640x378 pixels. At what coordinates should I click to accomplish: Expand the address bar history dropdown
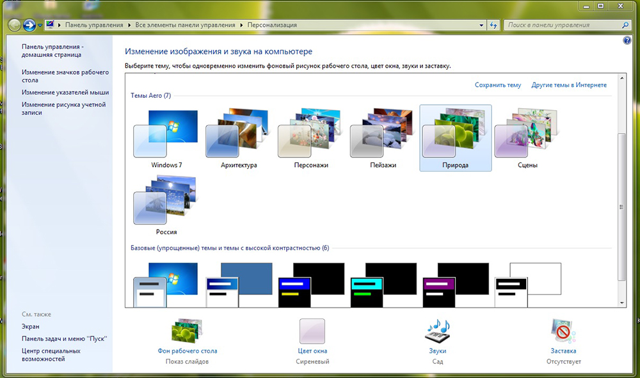[x=481, y=25]
